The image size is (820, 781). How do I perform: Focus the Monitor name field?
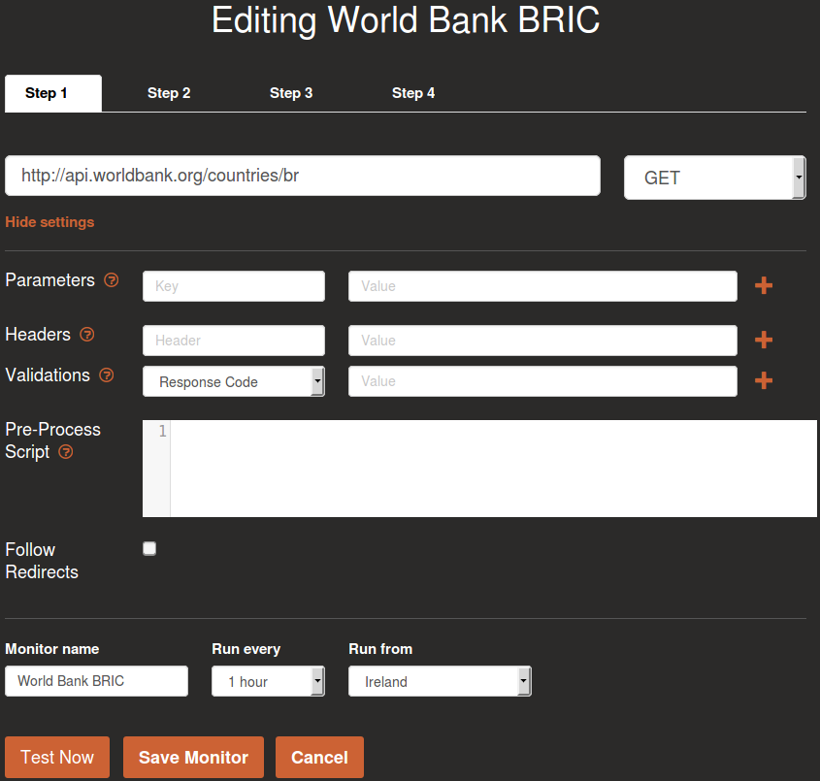click(x=96, y=681)
